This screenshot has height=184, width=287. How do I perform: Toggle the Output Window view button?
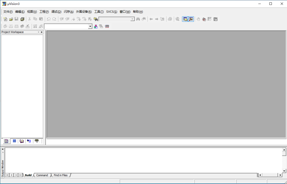(191, 19)
